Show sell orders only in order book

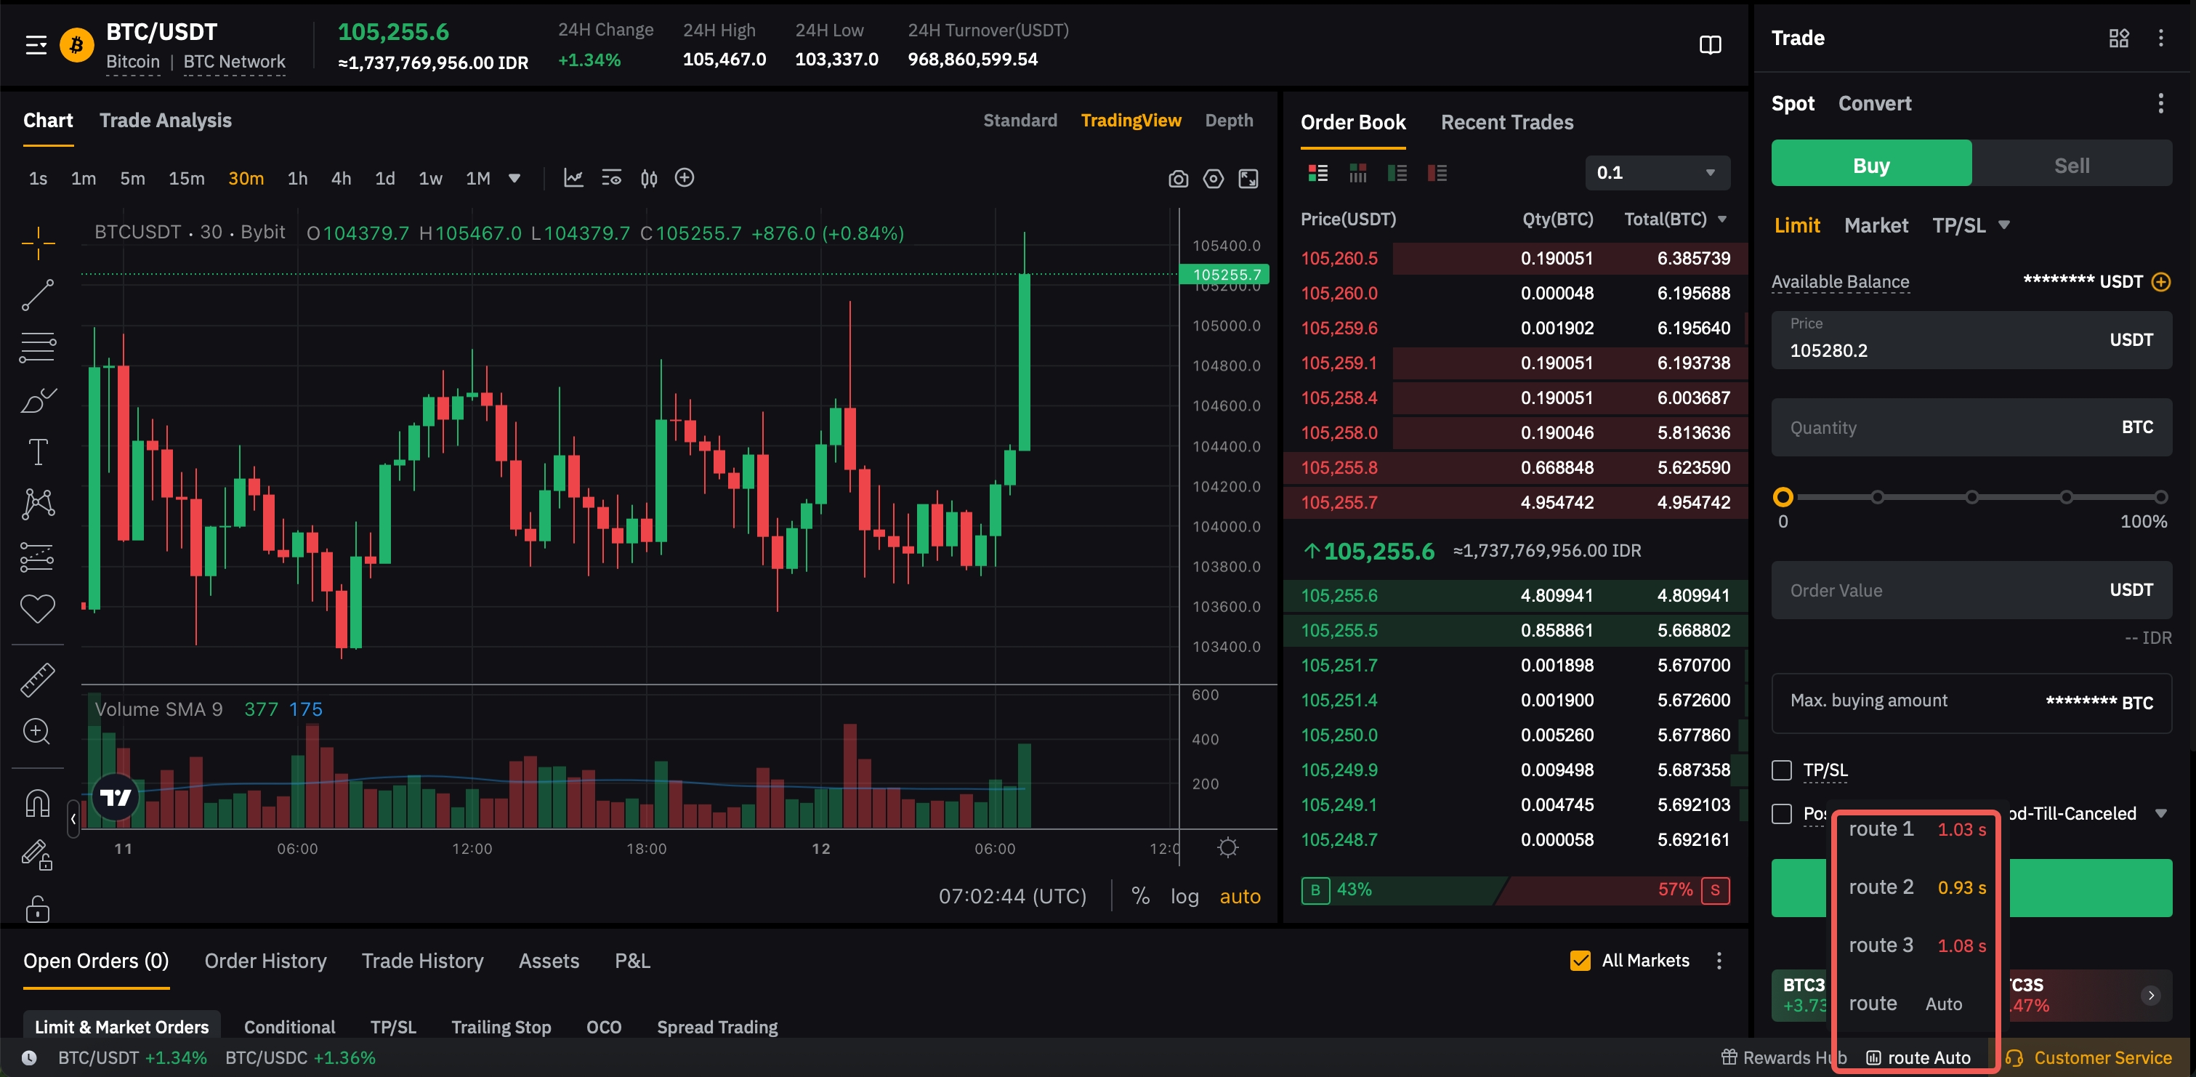click(1437, 173)
